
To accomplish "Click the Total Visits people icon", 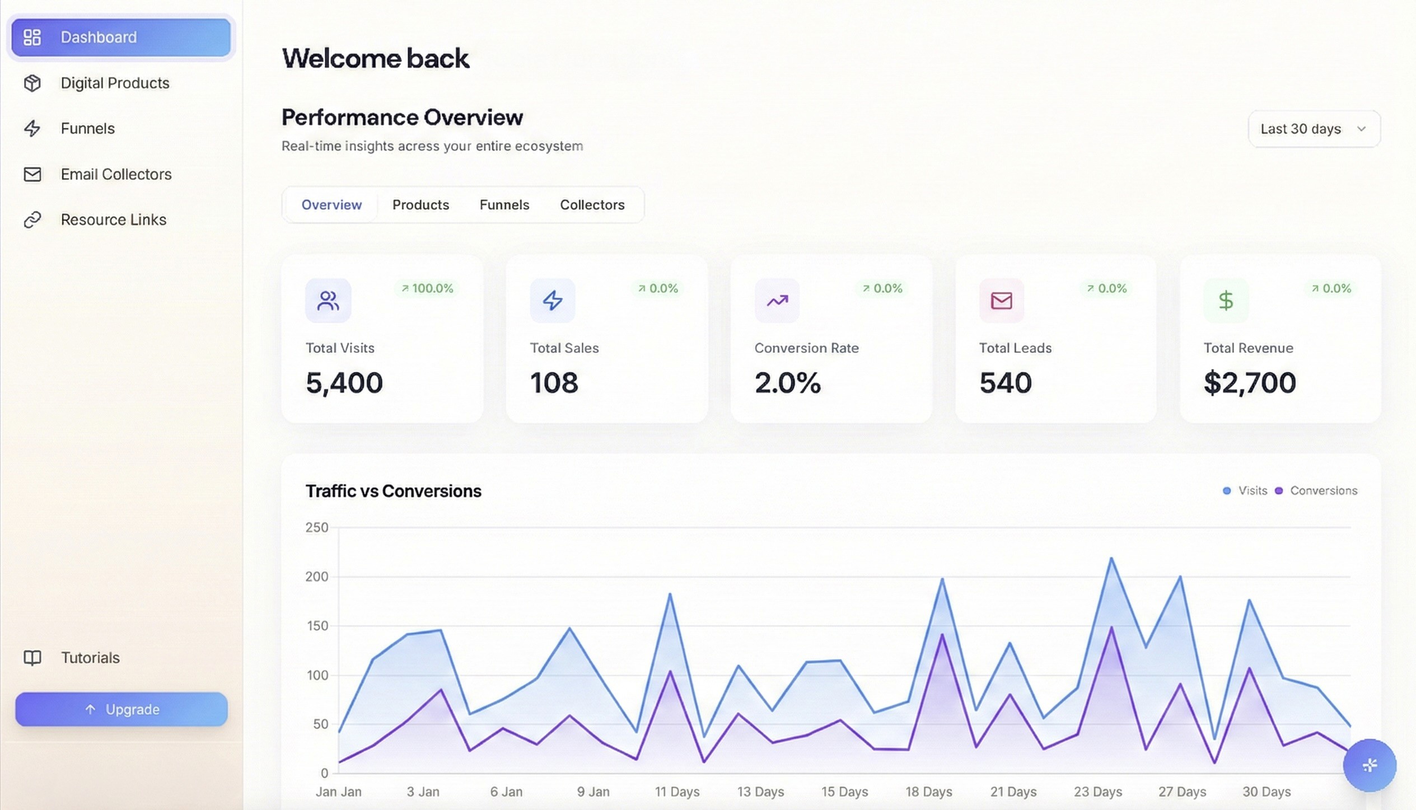I will (328, 301).
